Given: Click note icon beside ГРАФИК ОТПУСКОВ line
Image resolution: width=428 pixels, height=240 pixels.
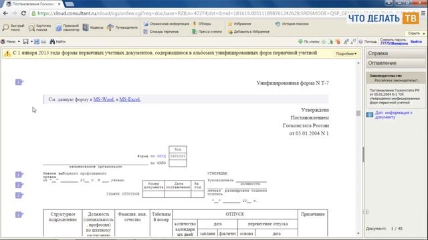Looking at the screenshot, I should click(19, 195).
